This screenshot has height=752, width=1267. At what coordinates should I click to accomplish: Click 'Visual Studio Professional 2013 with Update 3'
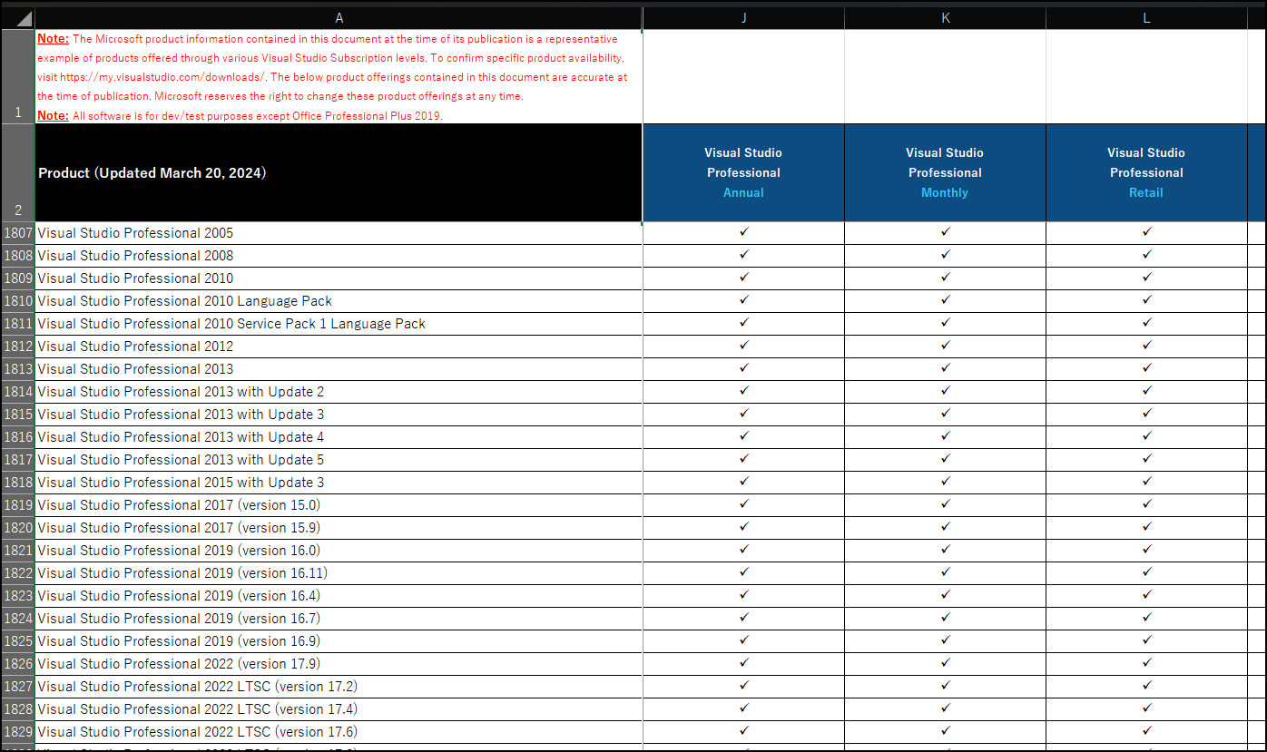[x=339, y=415]
